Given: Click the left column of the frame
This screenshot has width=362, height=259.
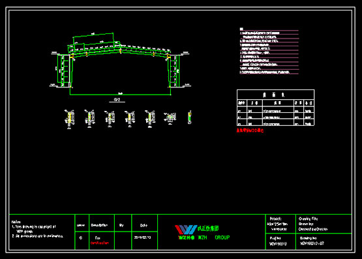Looking at the screenshot, I should (x=71, y=71).
